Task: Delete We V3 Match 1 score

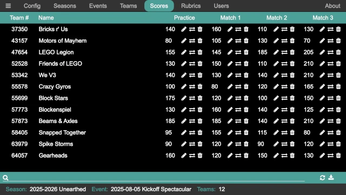Action: tap(246, 75)
